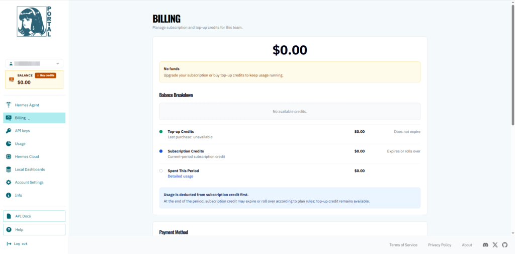
Task: Open the Local Dashboards database icon
Action: pyautogui.click(x=9, y=170)
